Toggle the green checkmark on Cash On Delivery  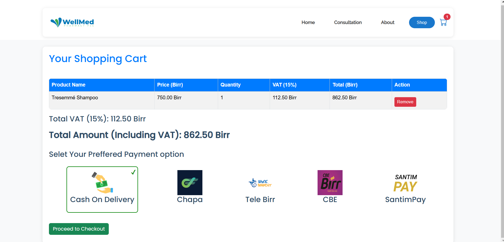(133, 173)
